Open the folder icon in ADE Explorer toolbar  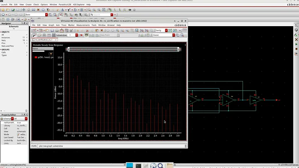[8, 10]
